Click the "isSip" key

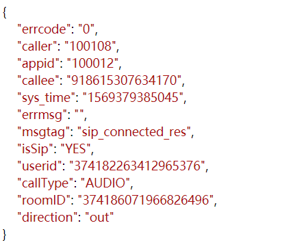tap(35, 149)
